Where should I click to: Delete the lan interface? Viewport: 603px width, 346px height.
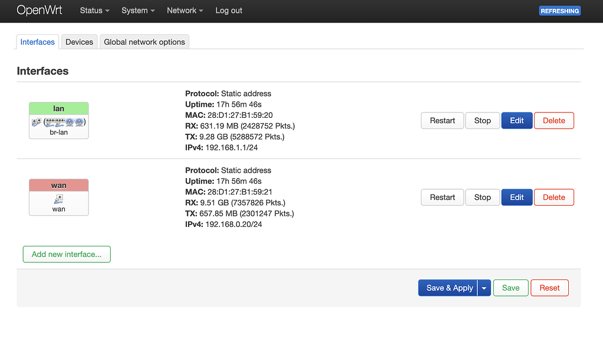(x=553, y=120)
